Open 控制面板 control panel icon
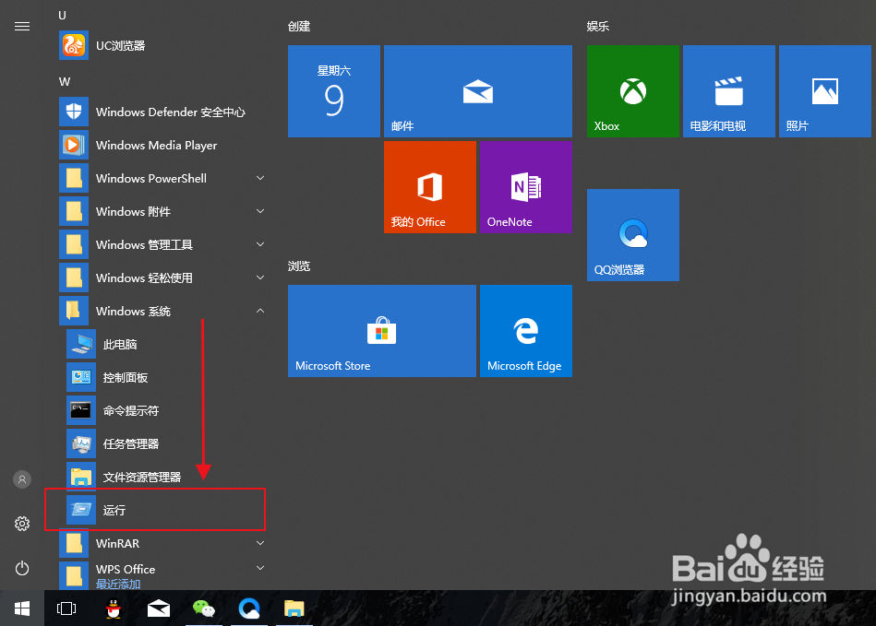 pos(81,377)
